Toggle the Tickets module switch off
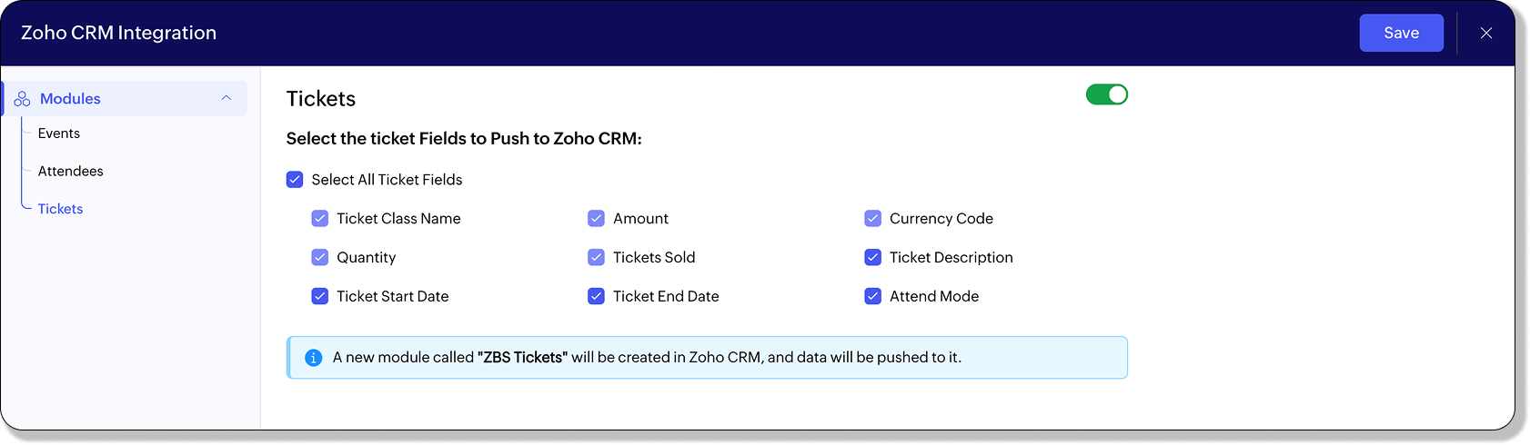The height and width of the screenshot is (445, 1530). 1106,94
